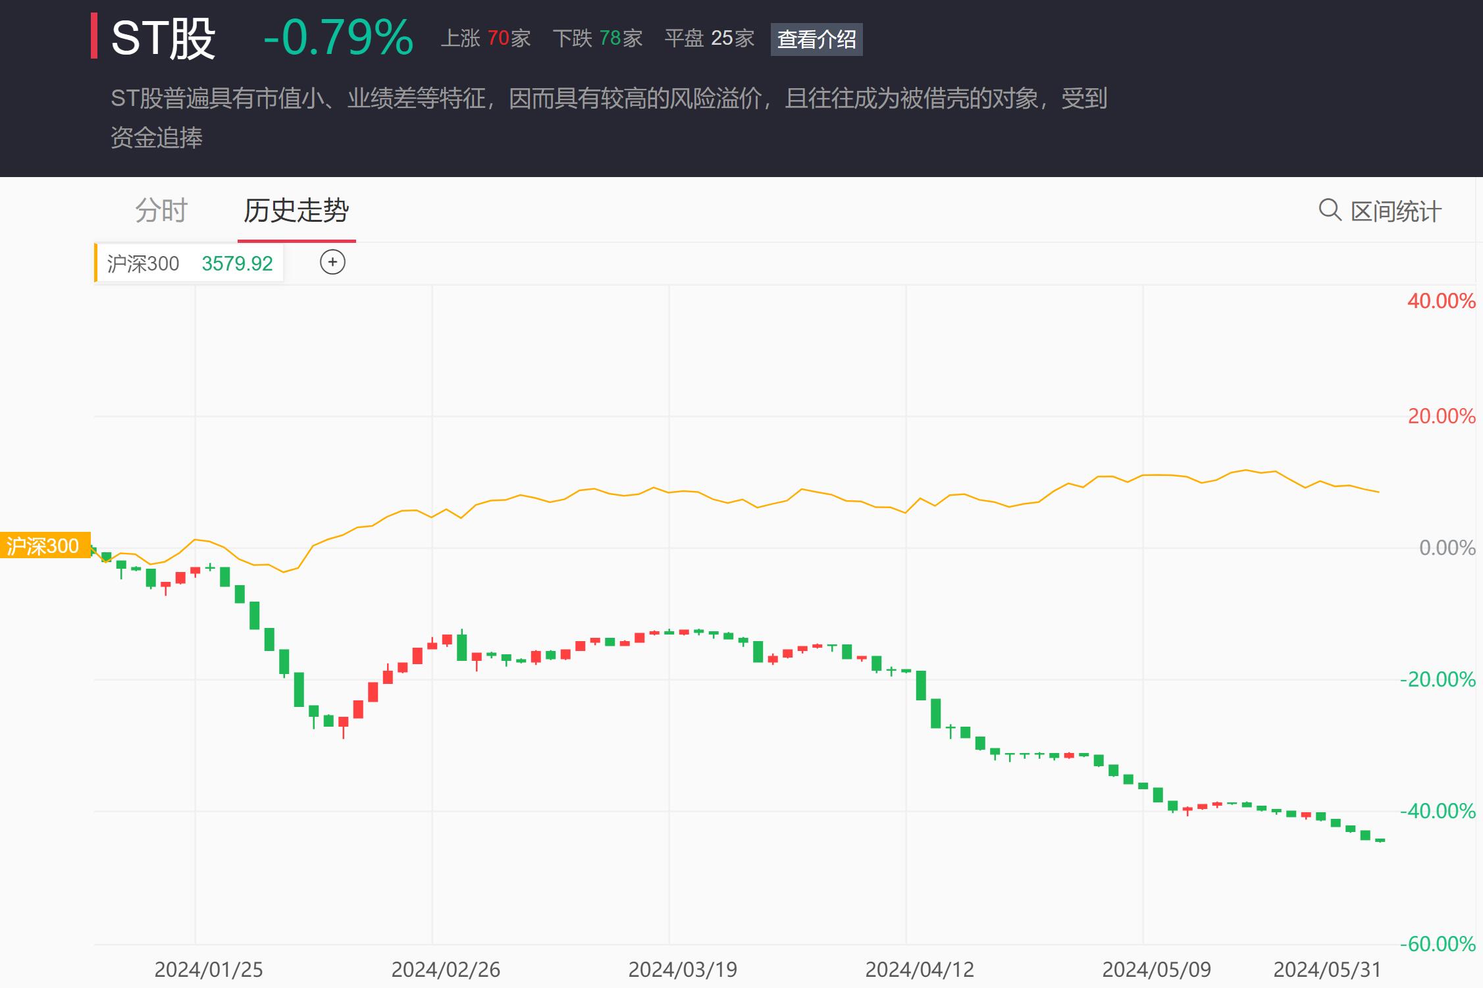
Task: Click the 2024/04/12 date label
Action: (920, 970)
